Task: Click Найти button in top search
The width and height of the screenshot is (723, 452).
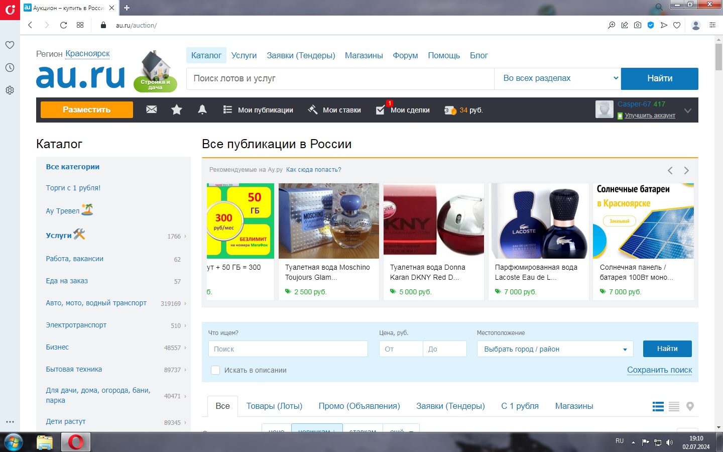Action: coord(660,78)
